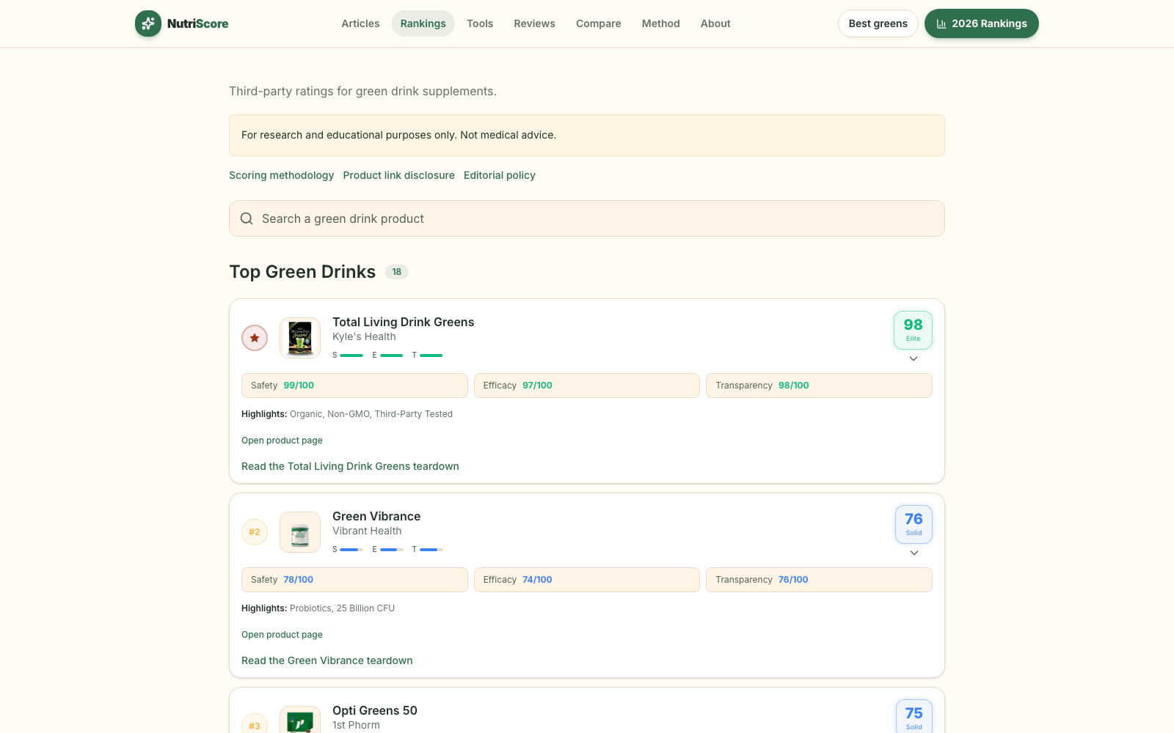Open product page for Total Living Drink Greens
The width and height of the screenshot is (1174, 733).
tap(282, 441)
